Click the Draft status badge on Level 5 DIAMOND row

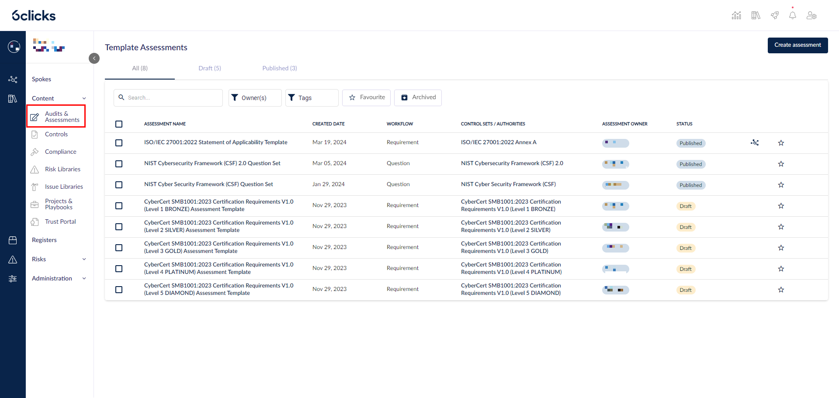(686, 290)
